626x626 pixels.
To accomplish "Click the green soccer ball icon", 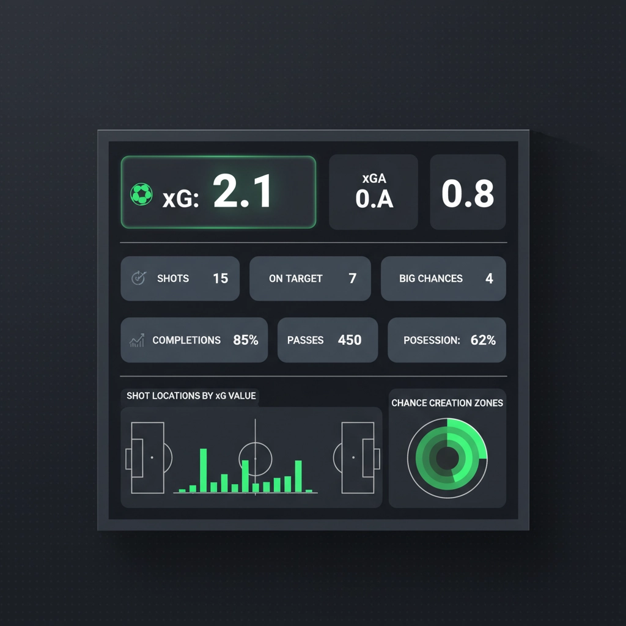I will (x=141, y=194).
